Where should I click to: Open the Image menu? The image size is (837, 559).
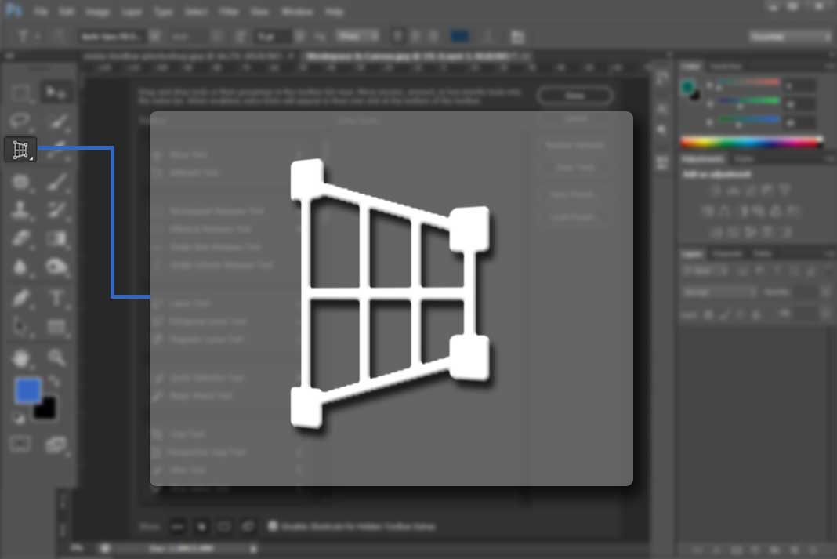point(97,11)
